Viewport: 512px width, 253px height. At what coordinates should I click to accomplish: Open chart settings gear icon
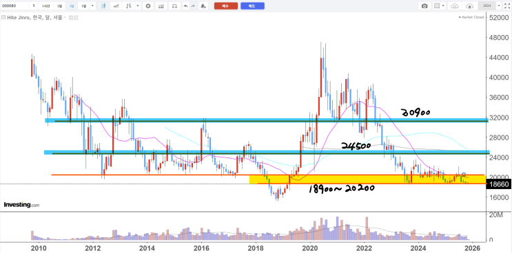coord(148,6)
